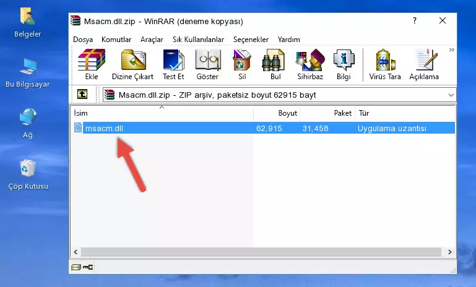Open the Komutlar menu
This screenshot has width=476, height=287.
[116, 40]
